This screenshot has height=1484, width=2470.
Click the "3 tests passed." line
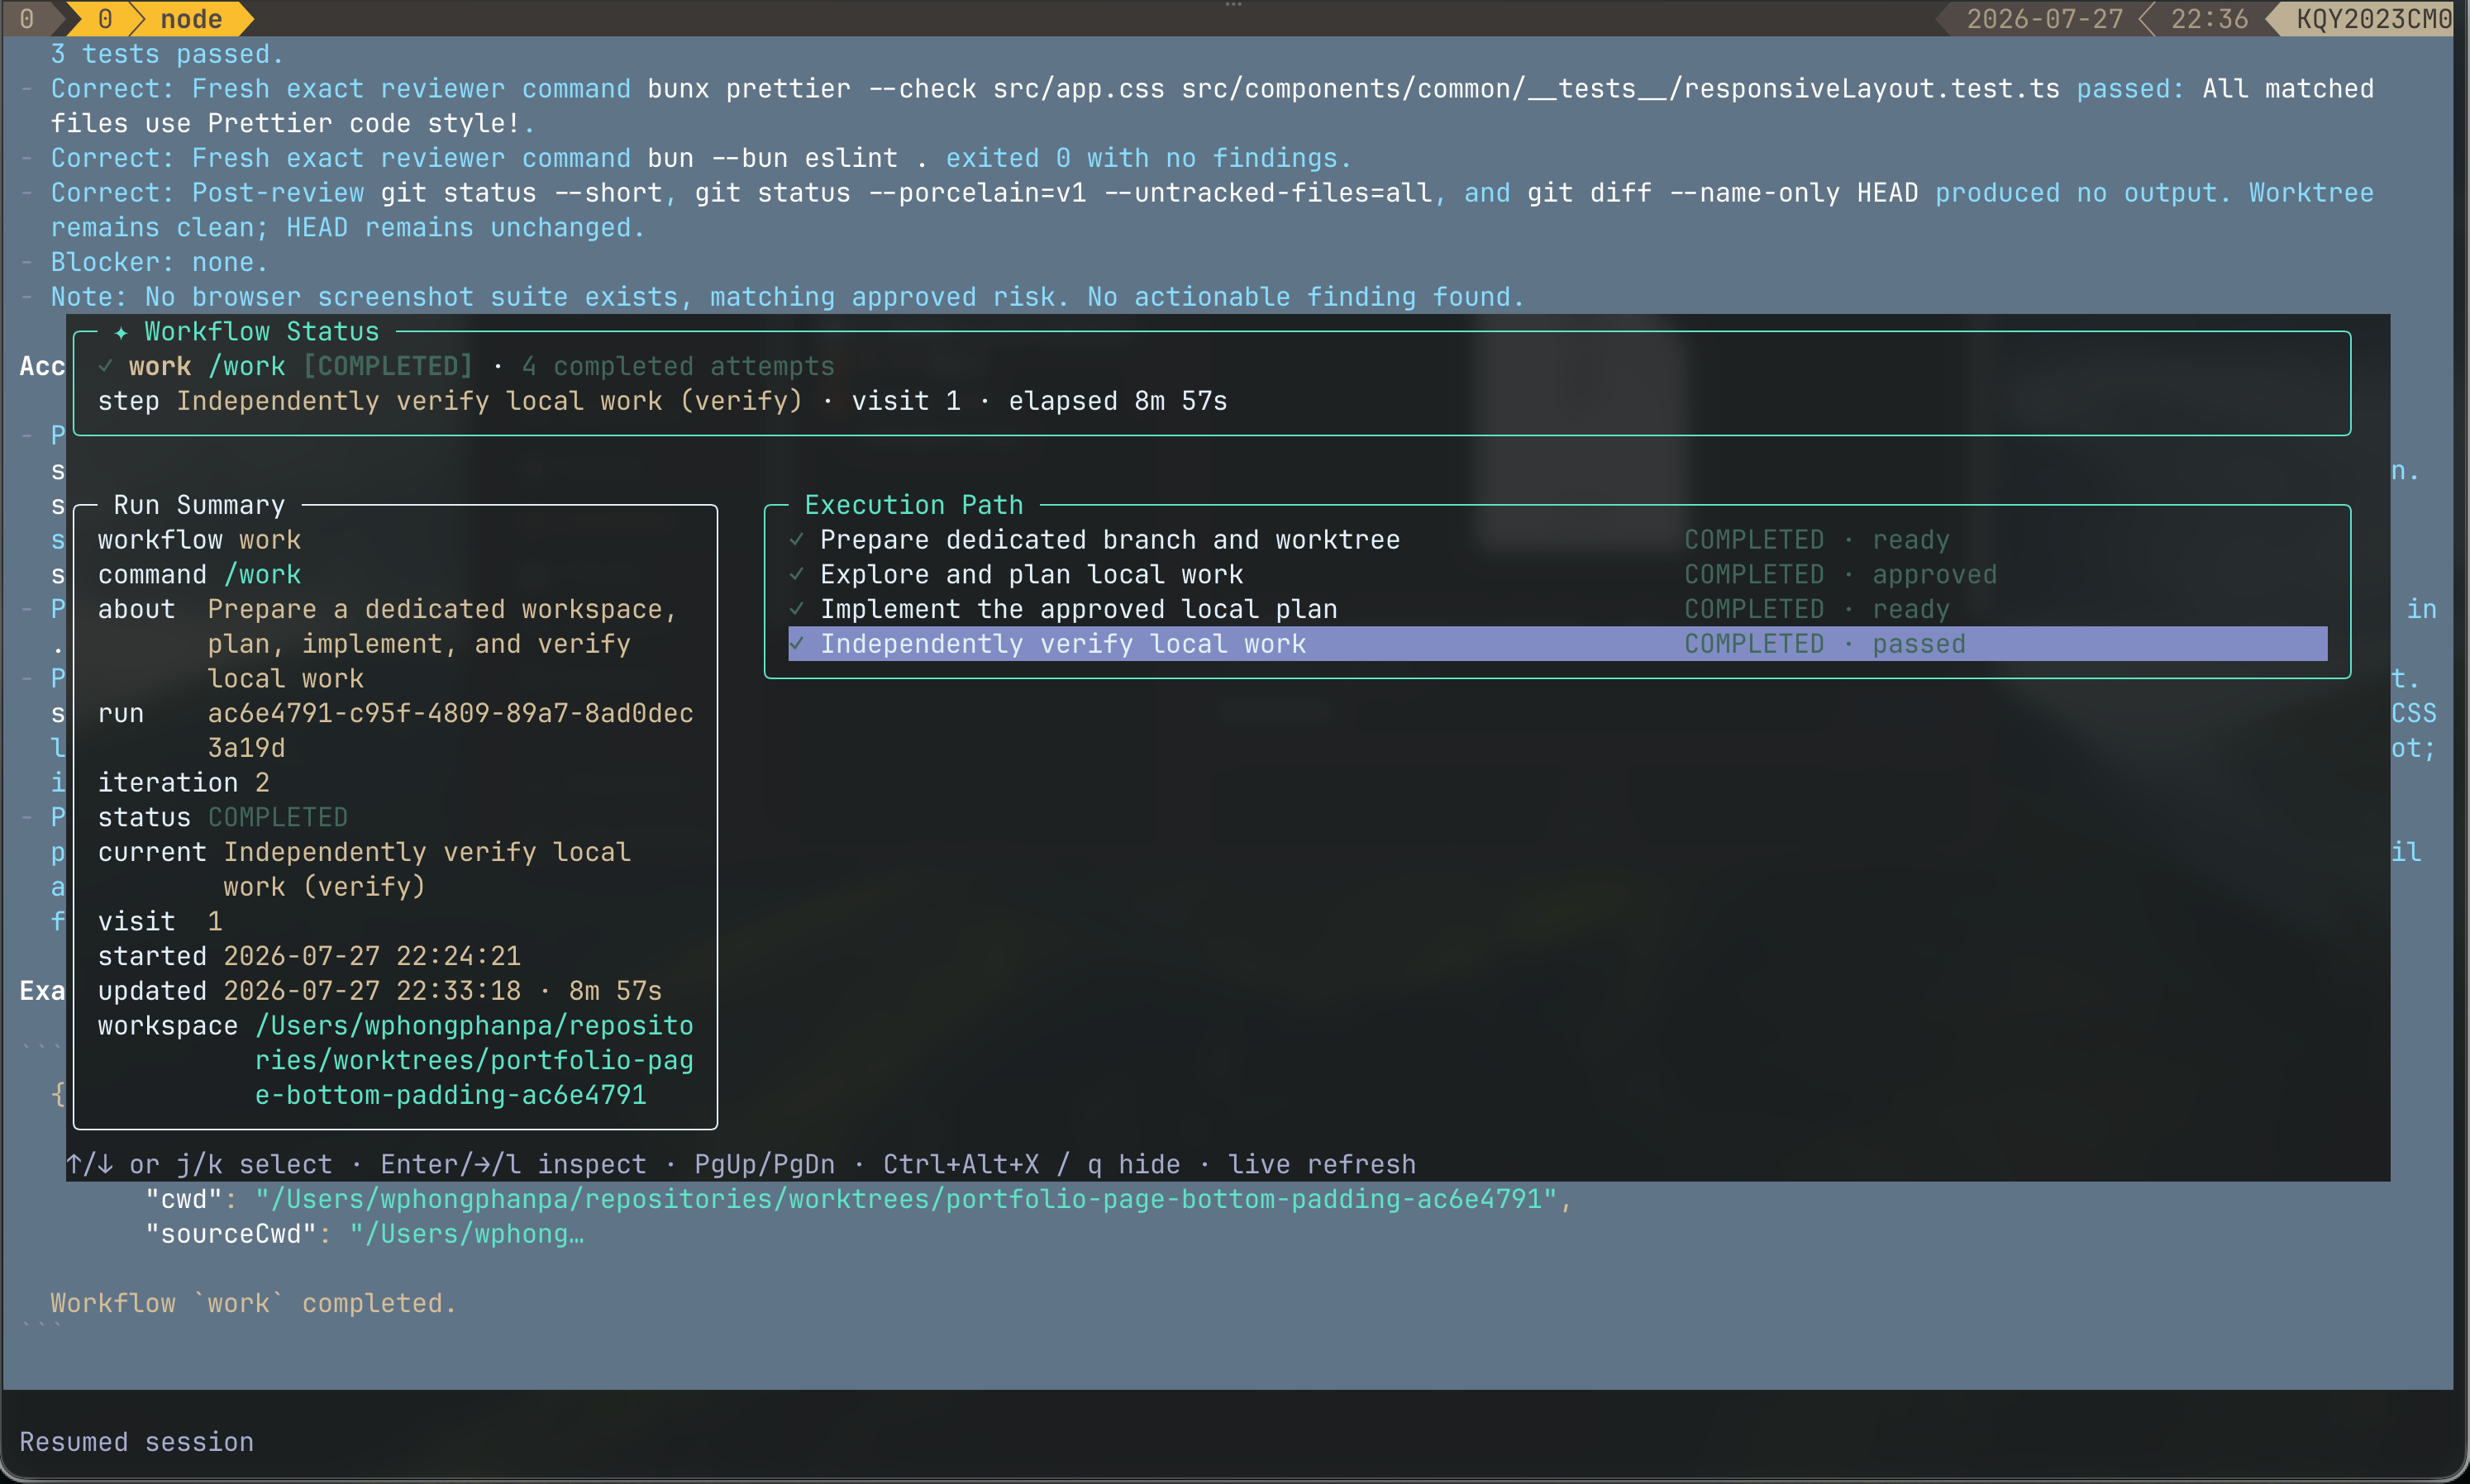(167, 54)
